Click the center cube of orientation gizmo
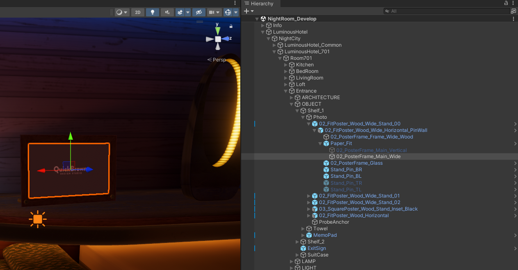 coord(218,39)
